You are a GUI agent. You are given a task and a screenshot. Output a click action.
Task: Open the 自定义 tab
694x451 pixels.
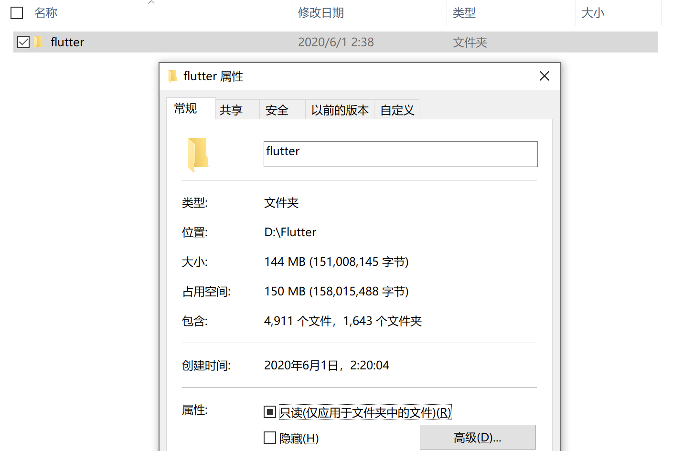click(x=397, y=110)
